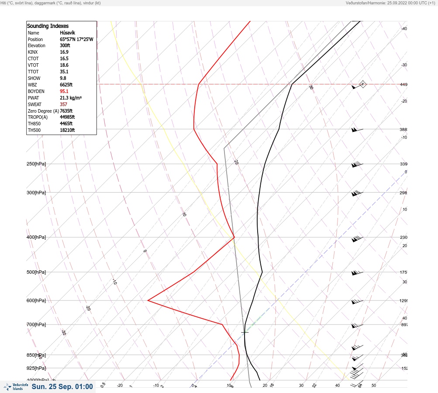The height and width of the screenshot is (393, 438).
Task: Click the wind barb at 300 hPa level
Action: pyautogui.click(x=357, y=193)
